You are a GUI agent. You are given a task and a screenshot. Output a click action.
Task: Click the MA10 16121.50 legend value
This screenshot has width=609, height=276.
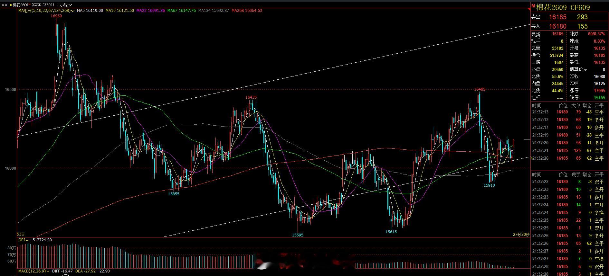click(120, 11)
